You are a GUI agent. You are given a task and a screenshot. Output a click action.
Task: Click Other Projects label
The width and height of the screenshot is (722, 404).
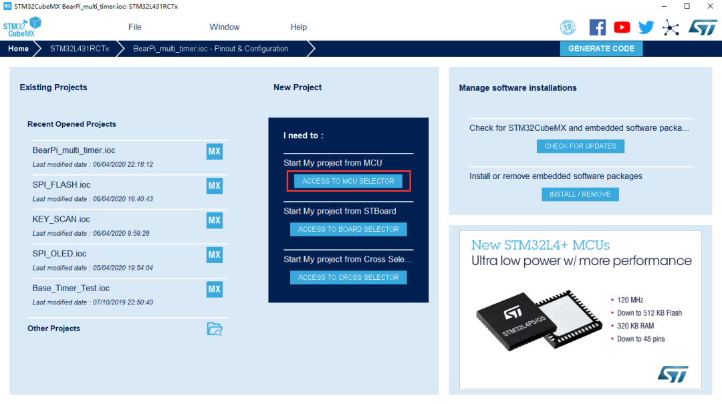[53, 328]
